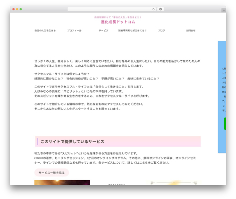Open the お問合せ menu item

coord(191,31)
